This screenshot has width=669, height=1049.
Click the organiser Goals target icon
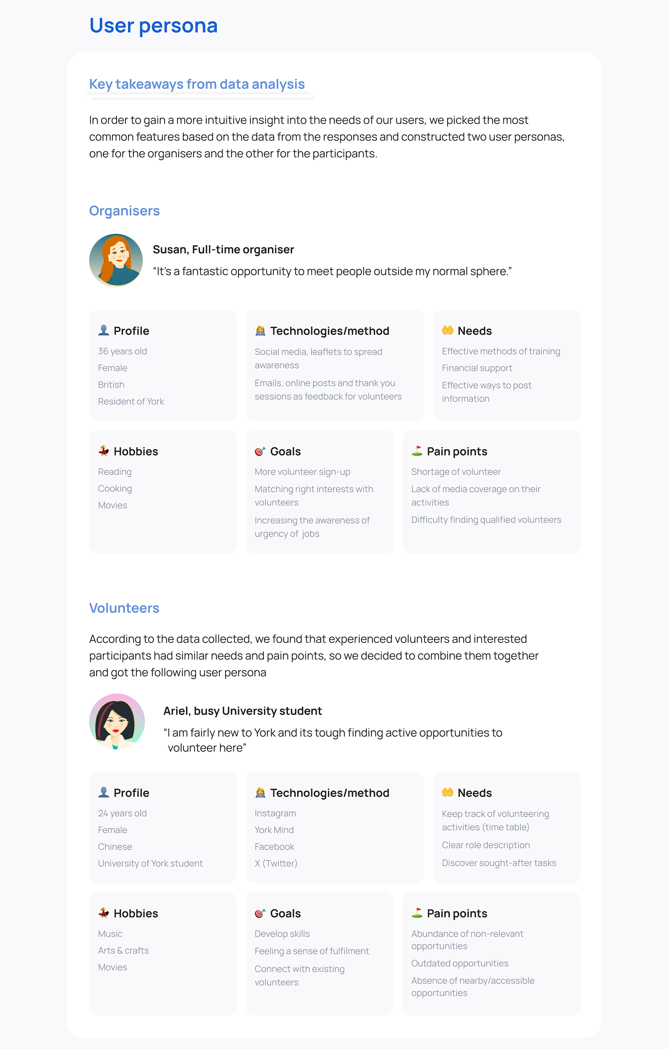click(260, 451)
